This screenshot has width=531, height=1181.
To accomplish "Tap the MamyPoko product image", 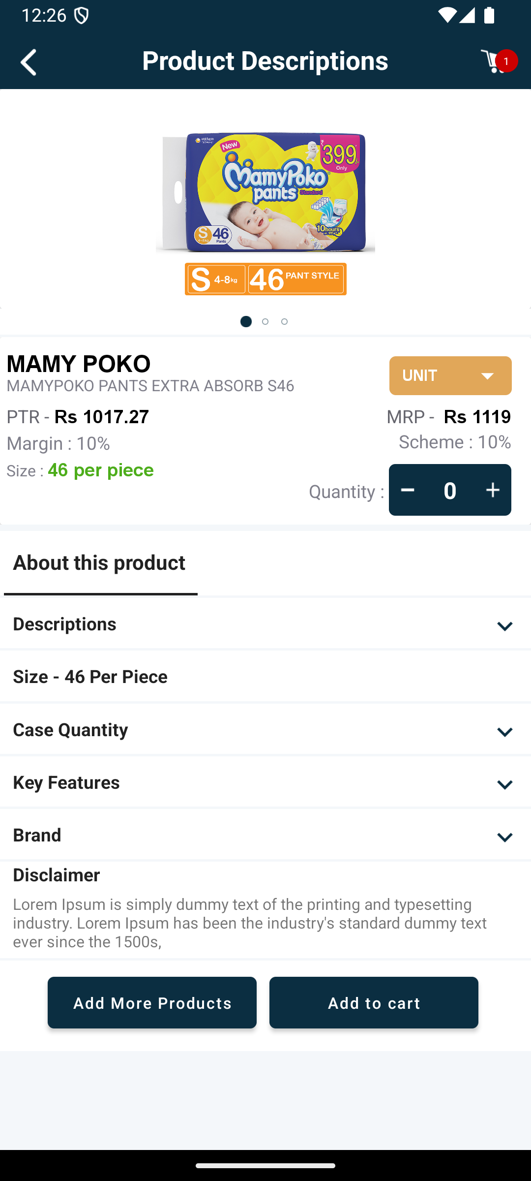I will point(265,192).
